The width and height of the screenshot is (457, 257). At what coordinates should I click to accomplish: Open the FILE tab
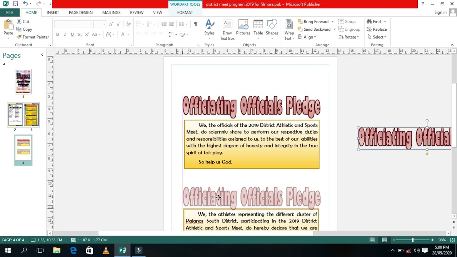[x=10, y=12]
